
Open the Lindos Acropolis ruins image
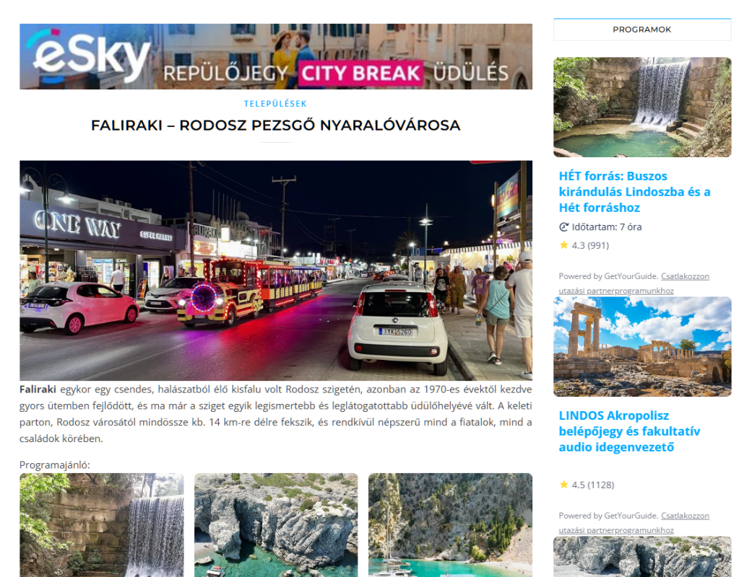pos(641,346)
